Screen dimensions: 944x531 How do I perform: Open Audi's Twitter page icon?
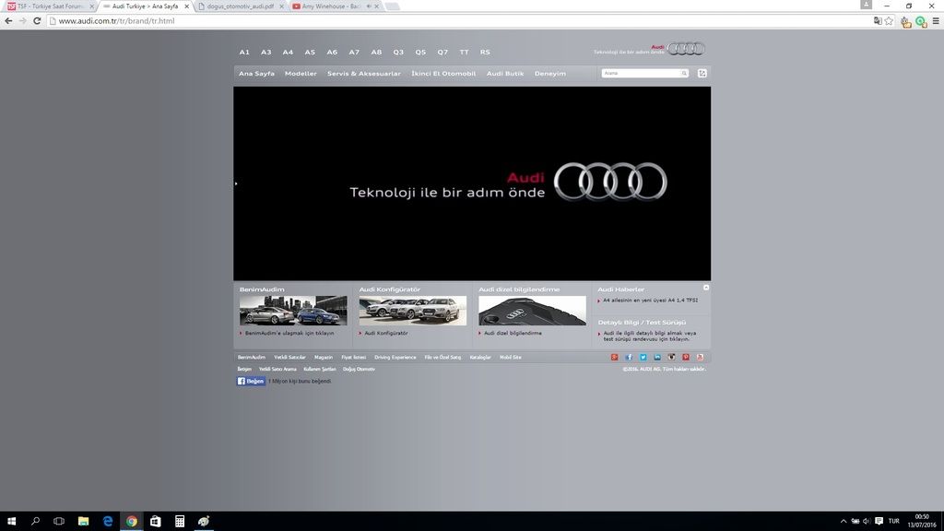[x=643, y=357]
